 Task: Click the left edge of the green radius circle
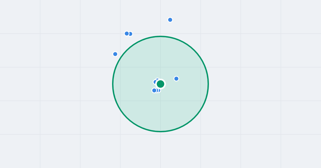(113, 84)
